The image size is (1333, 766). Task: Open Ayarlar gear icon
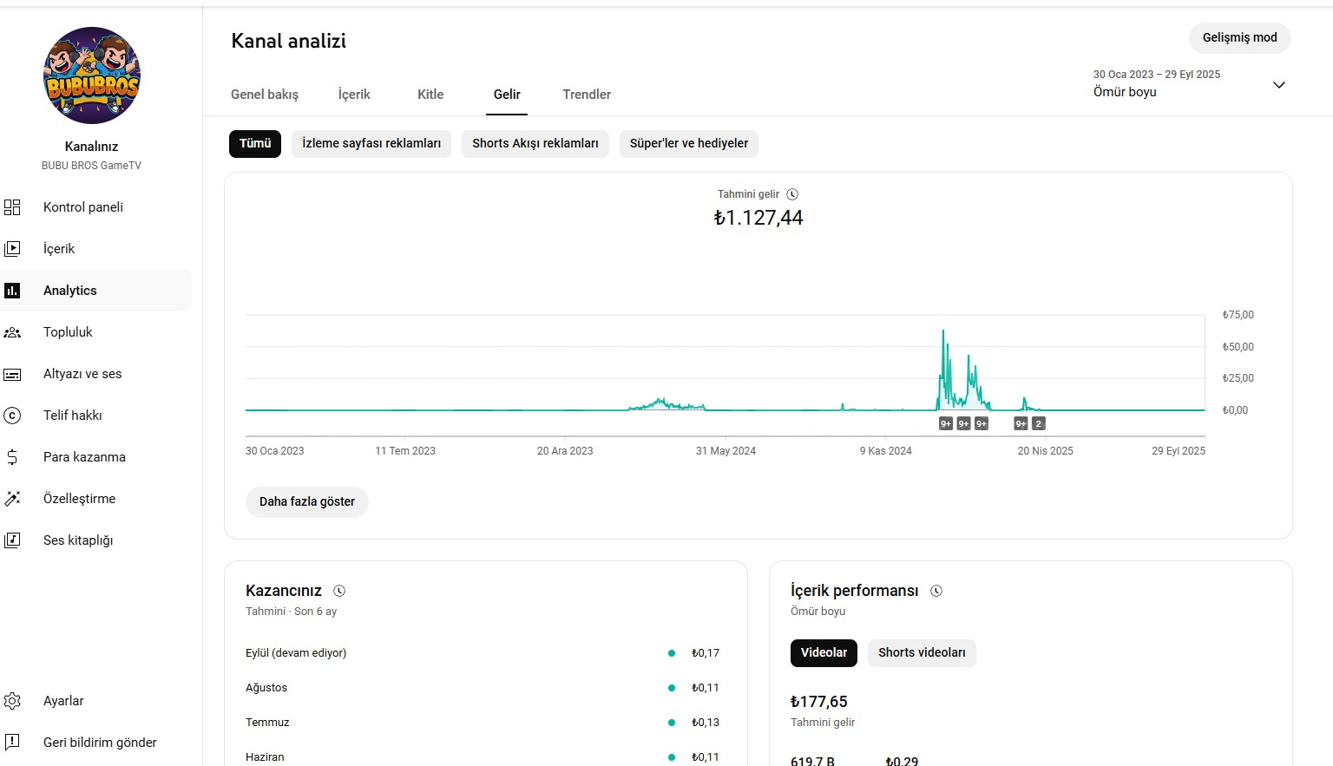pyautogui.click(x=12, y=701)
